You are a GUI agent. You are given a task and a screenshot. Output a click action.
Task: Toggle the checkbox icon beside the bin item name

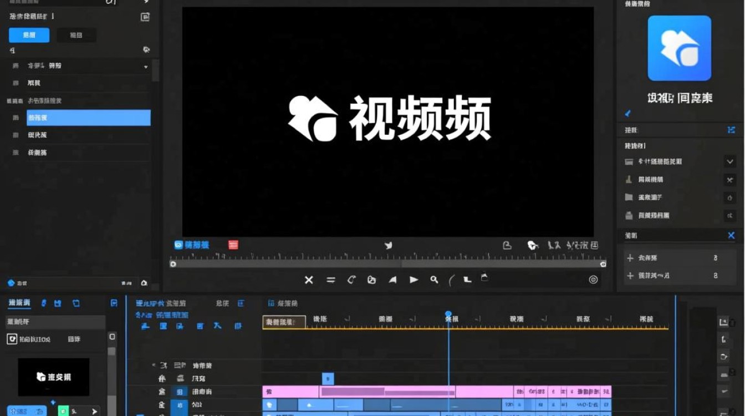pyautogui.click(x=12, y=339)
